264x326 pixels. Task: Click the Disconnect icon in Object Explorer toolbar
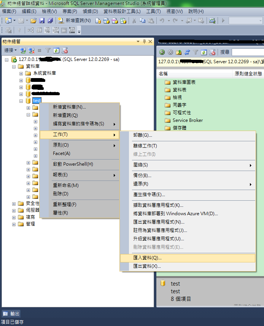(31, 51)
